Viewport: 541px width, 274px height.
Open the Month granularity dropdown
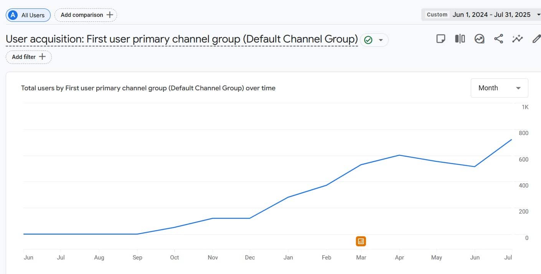point(499,88)
